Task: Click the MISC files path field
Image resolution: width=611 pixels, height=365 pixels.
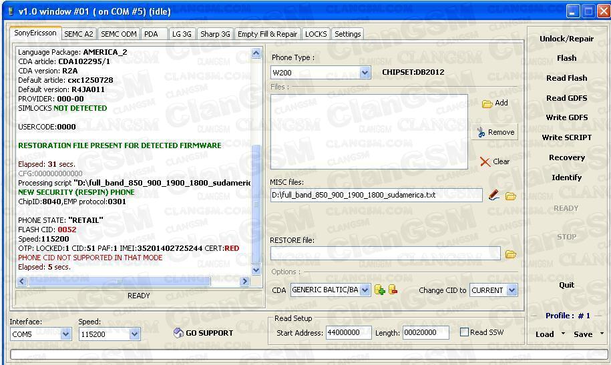Action: click(377, 195)
